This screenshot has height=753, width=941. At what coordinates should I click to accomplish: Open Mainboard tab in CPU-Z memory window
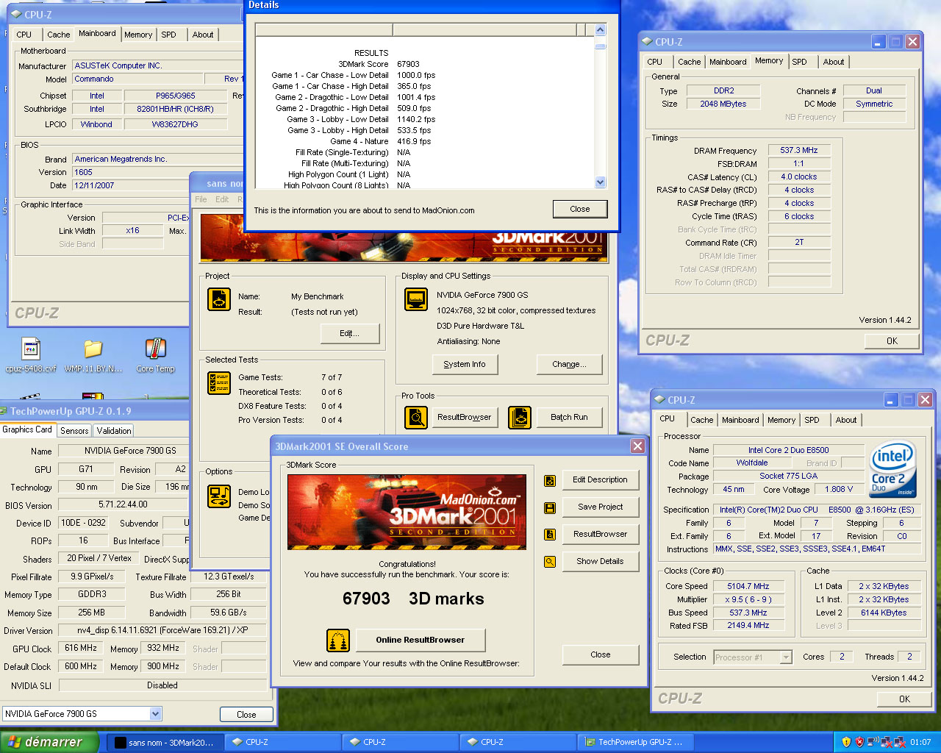pos(728,62)
